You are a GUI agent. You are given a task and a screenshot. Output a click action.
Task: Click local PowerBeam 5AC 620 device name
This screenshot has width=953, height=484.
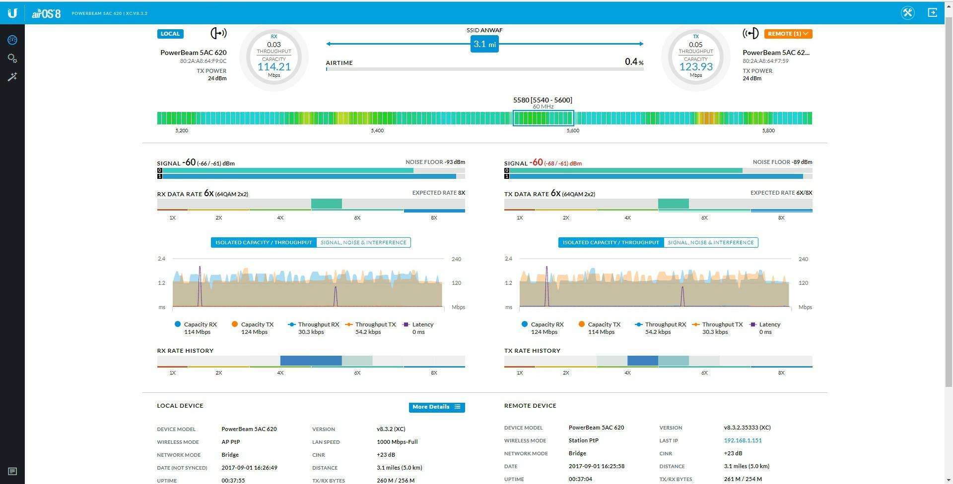point(194,53)
